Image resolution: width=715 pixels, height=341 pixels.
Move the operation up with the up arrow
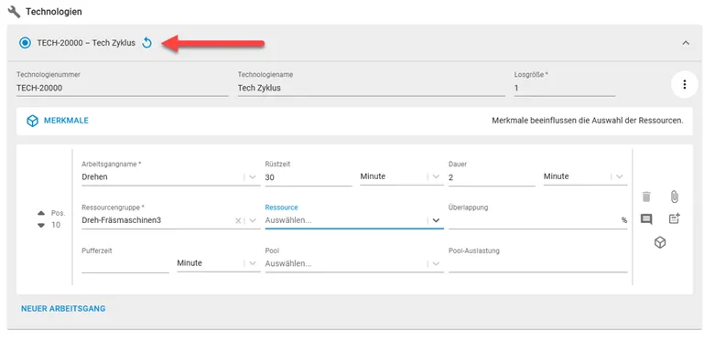click(41, 213)
